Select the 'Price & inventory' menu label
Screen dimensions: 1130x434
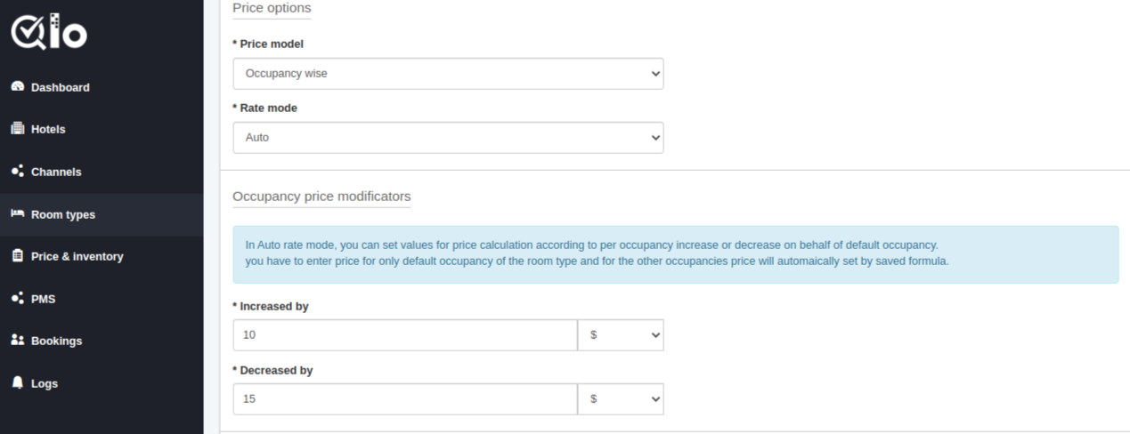tap(77, 256)
